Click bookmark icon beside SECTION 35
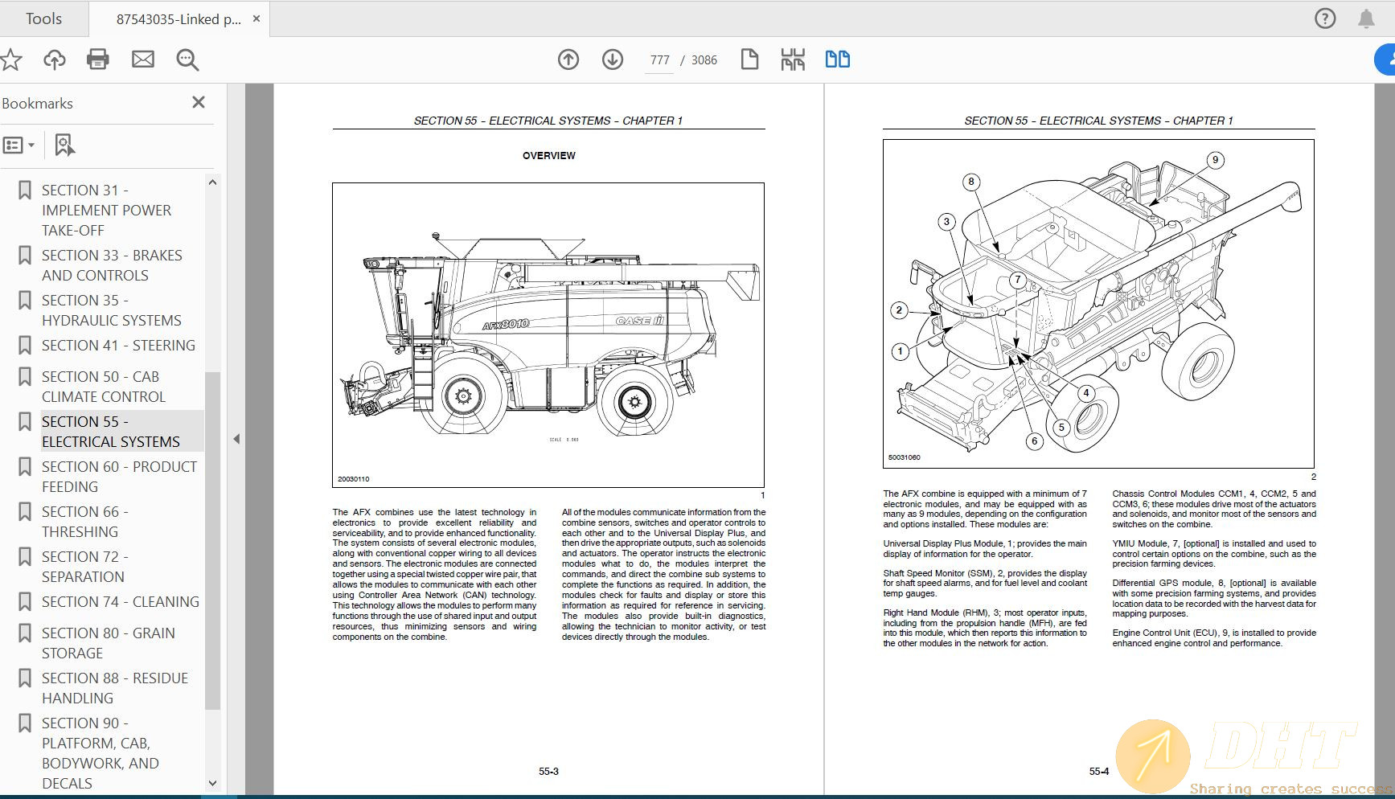The height and width of the screenshot is (799, 1395). (x=25, y=301)
